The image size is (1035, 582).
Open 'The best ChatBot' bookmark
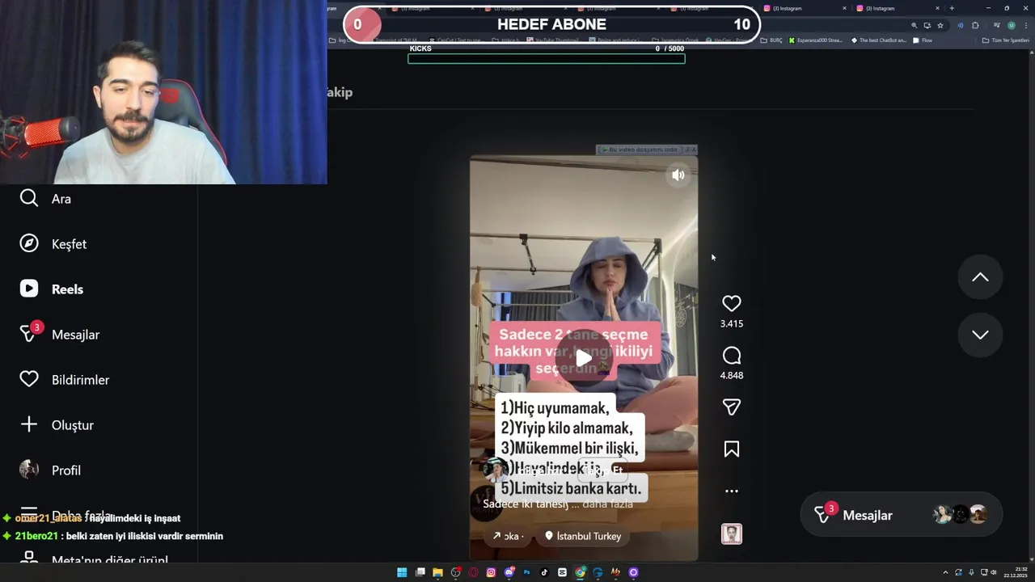[x=879, y=40]
